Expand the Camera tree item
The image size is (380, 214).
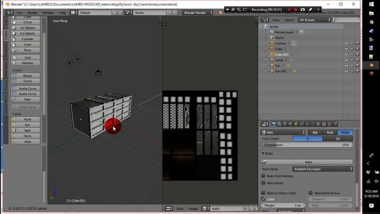click(267, 43)
